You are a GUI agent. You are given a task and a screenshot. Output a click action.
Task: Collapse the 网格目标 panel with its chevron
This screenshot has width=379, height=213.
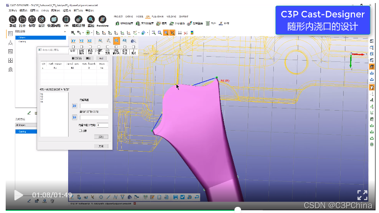pyautogui.click(x=65, y=32)
